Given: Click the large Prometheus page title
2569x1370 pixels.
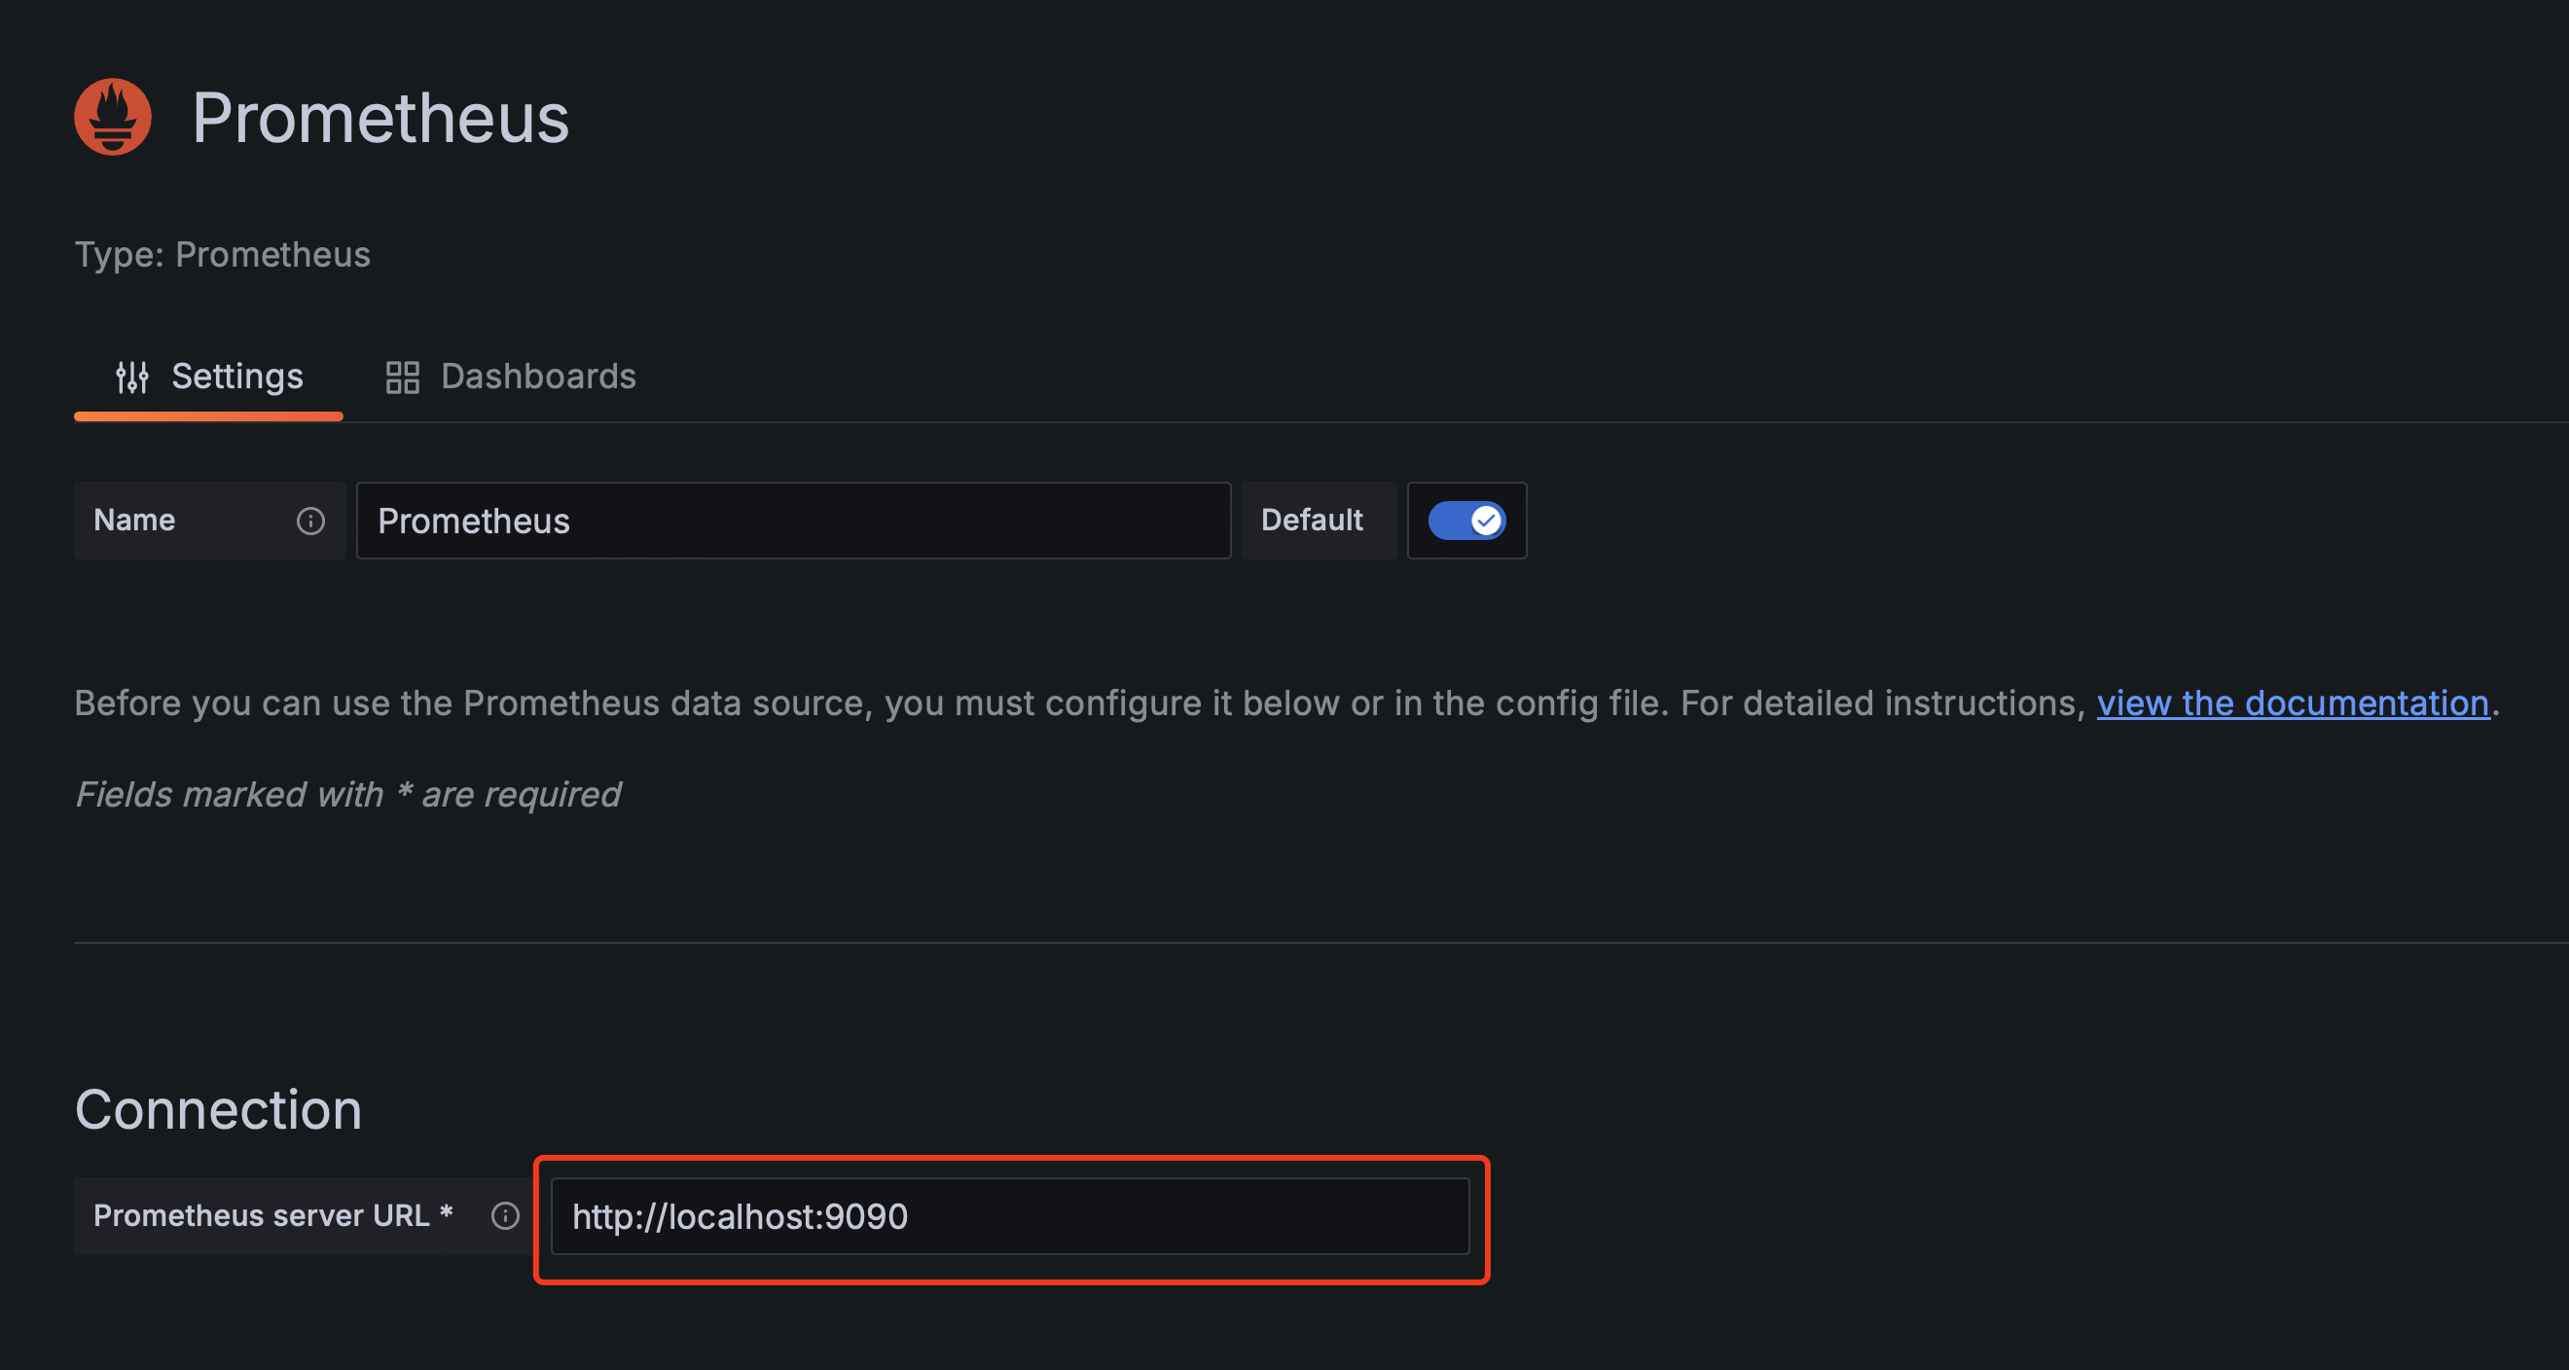Looking at the screenshot, I should click(380, 118).
